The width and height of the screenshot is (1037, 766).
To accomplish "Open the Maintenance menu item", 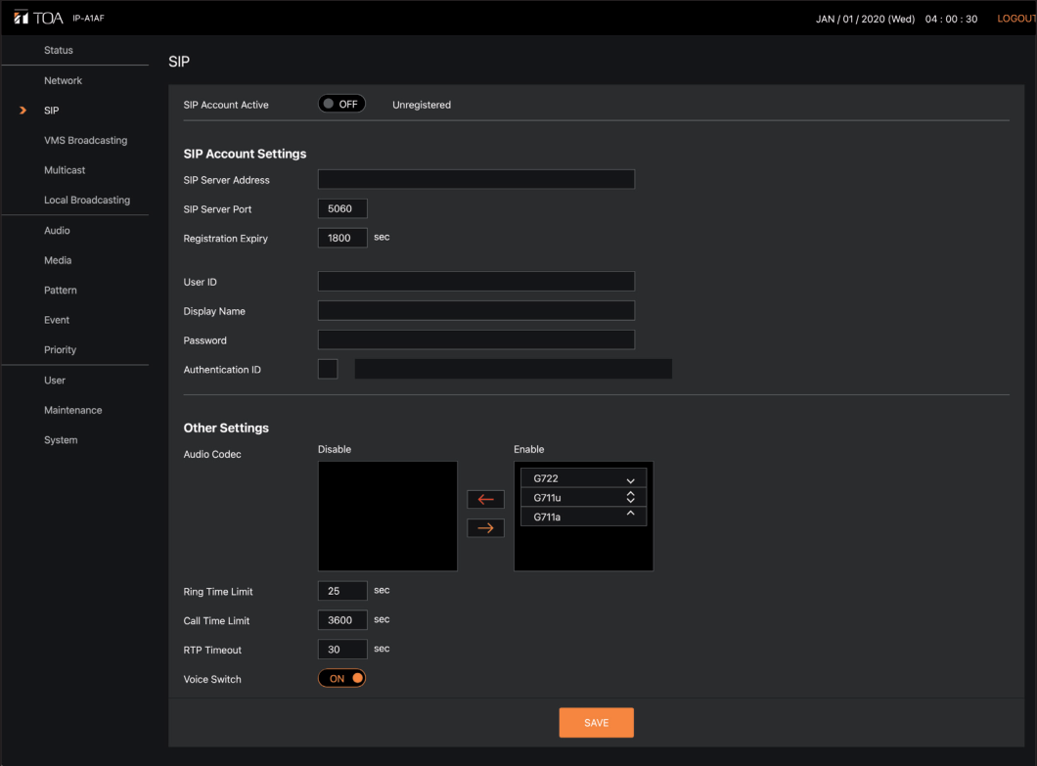I will (x=72, y=410).
